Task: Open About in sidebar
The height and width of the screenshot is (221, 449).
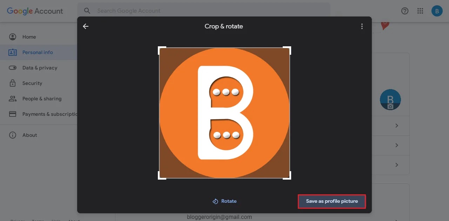Action: point(30,135)
